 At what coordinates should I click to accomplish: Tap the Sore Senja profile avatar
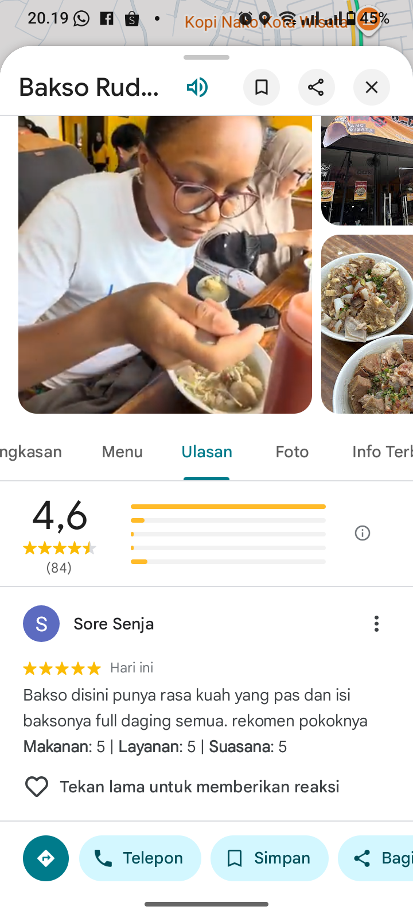pyautogui.click(x=41, y=624)
